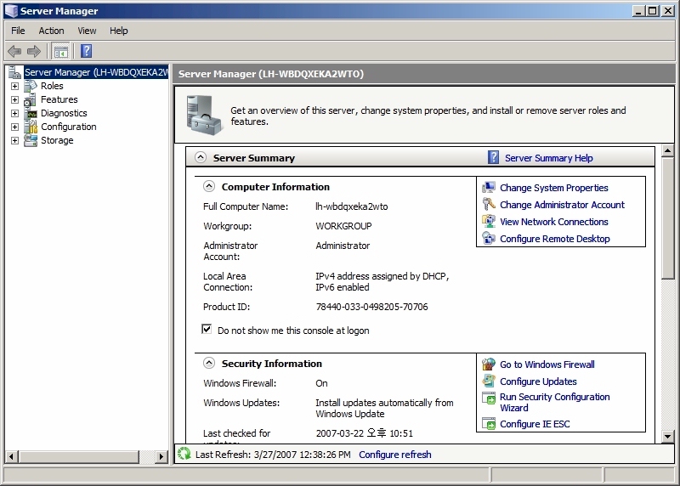The height and width of the screenshot is (486, 680).
Task: Click the scroll down arrow in details pane
Action: coord(668,436)
